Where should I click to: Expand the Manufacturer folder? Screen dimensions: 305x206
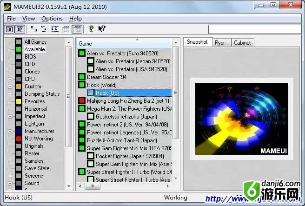tap(10, 131)
